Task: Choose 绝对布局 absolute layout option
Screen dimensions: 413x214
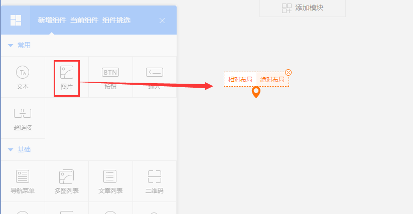Action: [x=272, y=79]
